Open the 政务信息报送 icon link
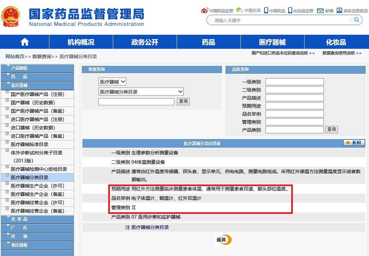Screen dimensions: 369x256 [352, 11]
